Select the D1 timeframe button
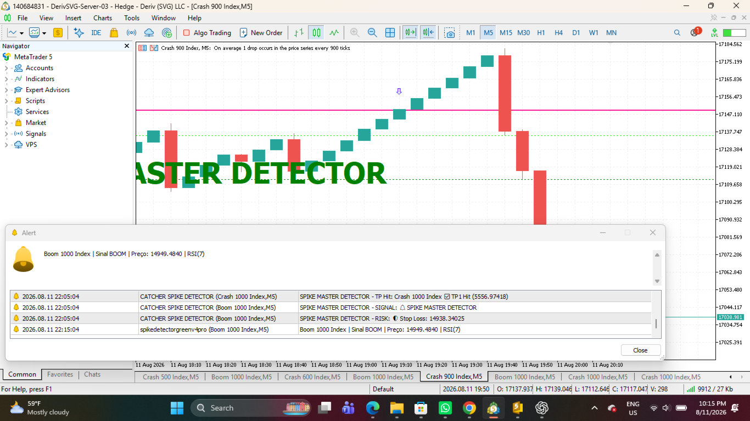Screen dimensions: 750x421 coord(576,33)
